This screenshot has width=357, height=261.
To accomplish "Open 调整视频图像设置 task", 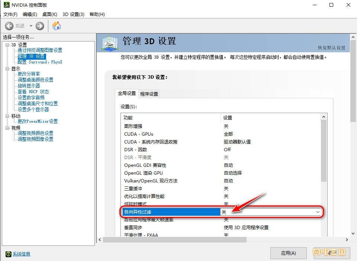I will (36, 139).
